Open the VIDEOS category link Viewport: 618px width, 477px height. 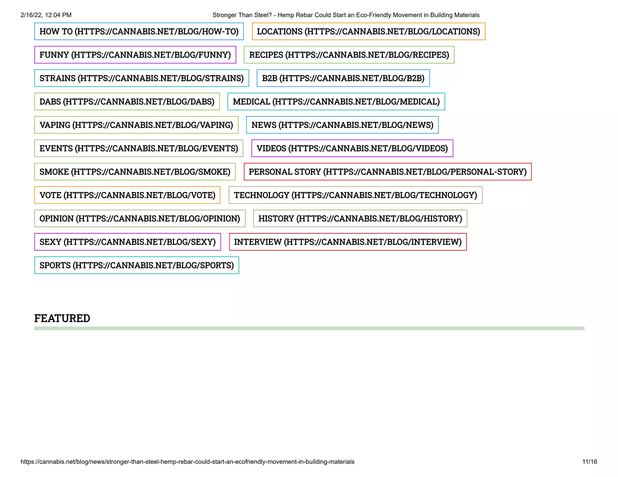(x=352, y=148)
